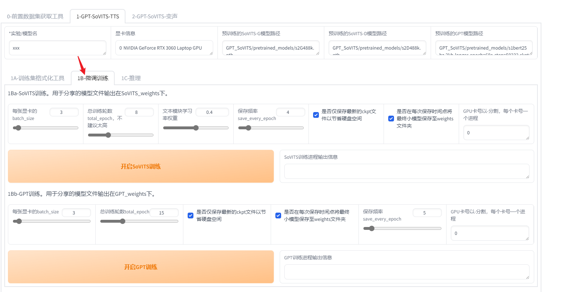568x292 pixels.
Task: Toggle SoVITS save-only-latest ckpt checkbox
Action: 316,115
